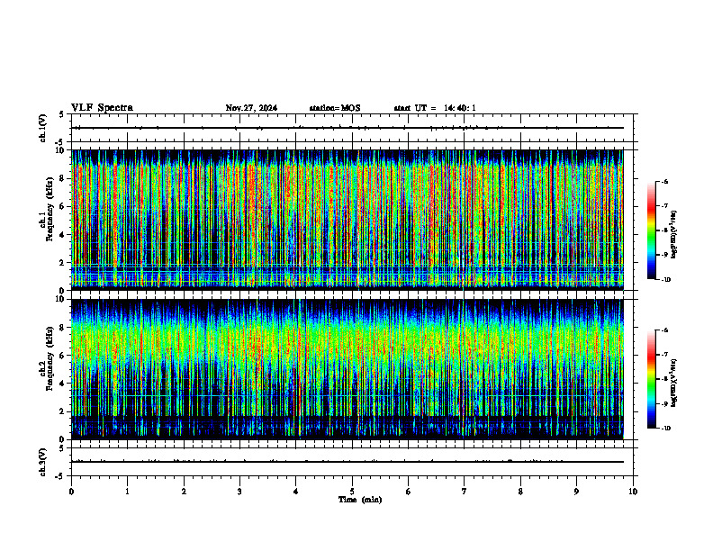Click the ch.2 spectrogram color scale bar
Image resolution: width=713 pixels, height=551 pixels.
point(652,379)
